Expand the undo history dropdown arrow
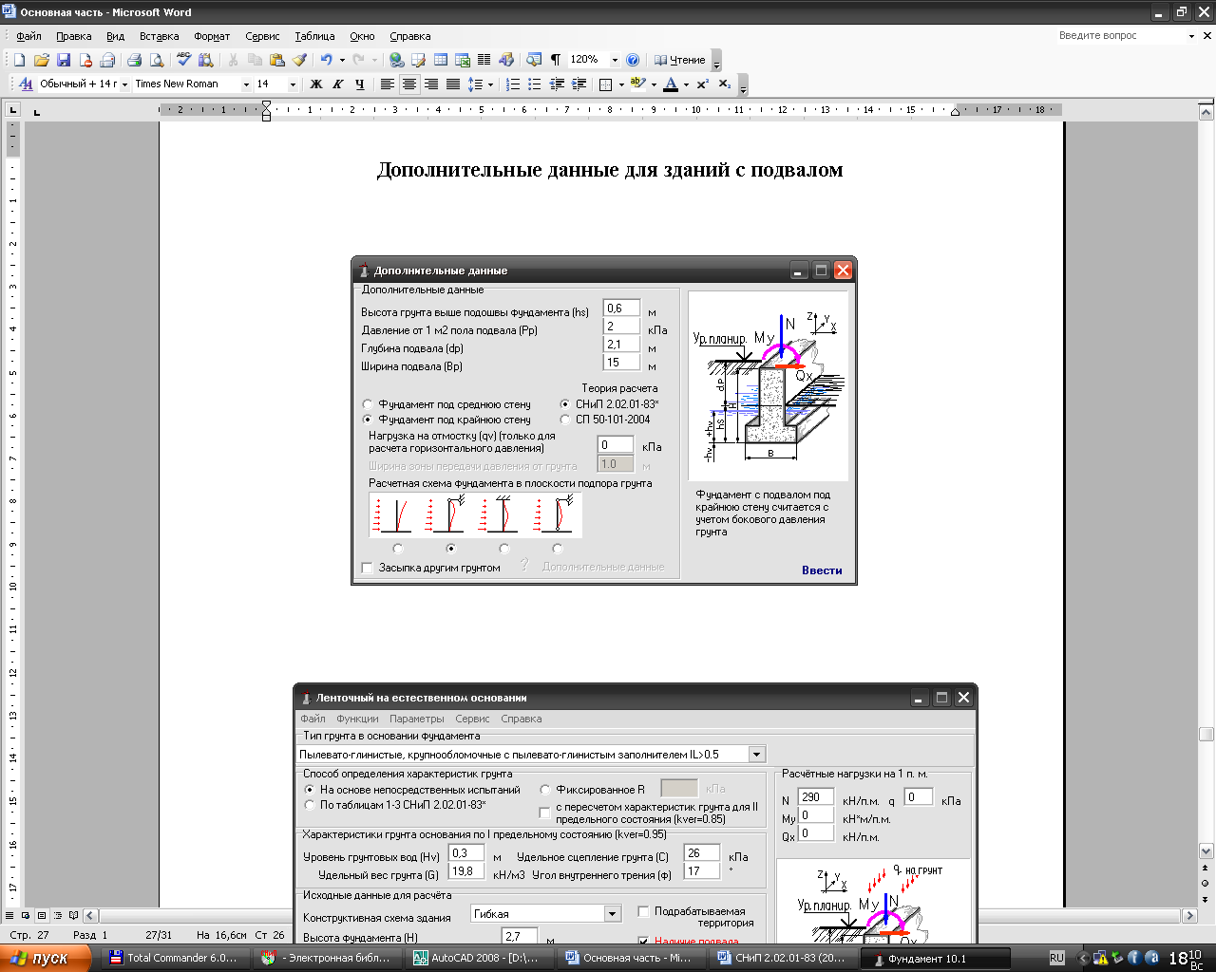 342,60
